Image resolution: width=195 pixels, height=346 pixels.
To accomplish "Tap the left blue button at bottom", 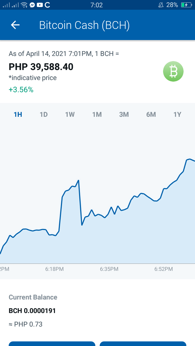I will pos(52,344).
